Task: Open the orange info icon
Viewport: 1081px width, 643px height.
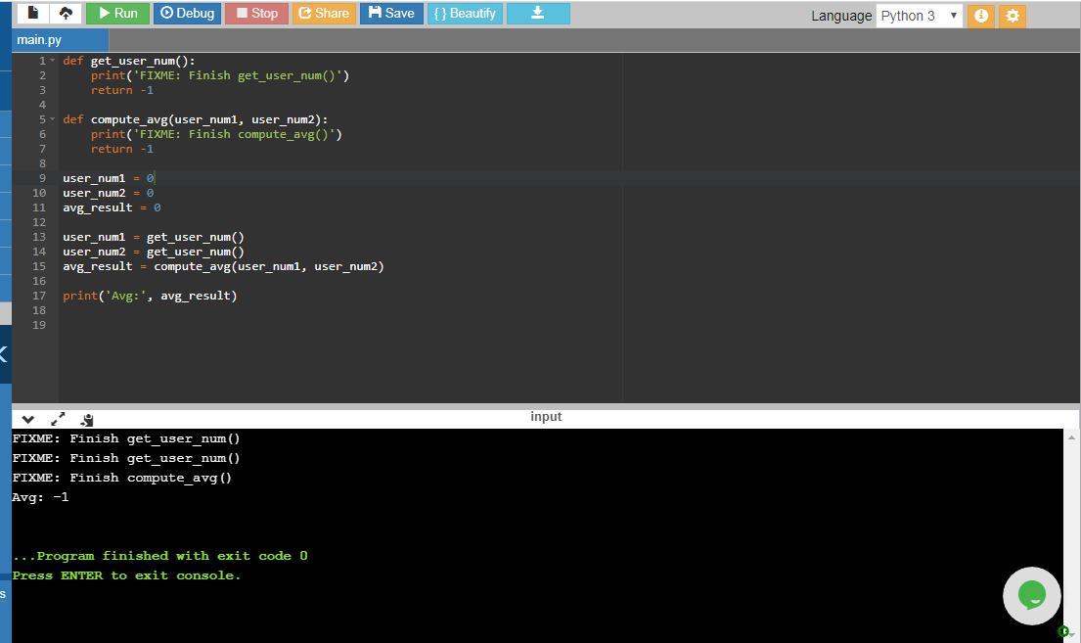Action: (980, 16)
